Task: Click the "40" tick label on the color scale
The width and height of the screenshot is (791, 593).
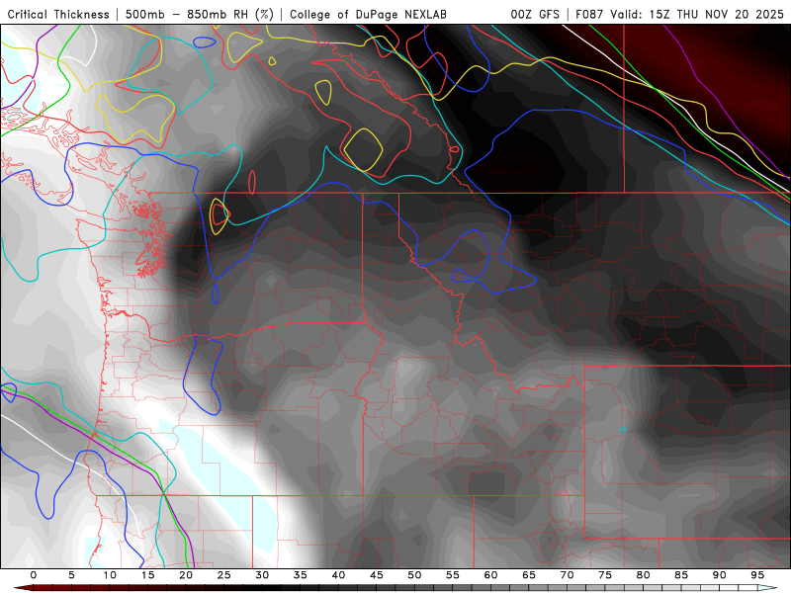Action: 338,575
